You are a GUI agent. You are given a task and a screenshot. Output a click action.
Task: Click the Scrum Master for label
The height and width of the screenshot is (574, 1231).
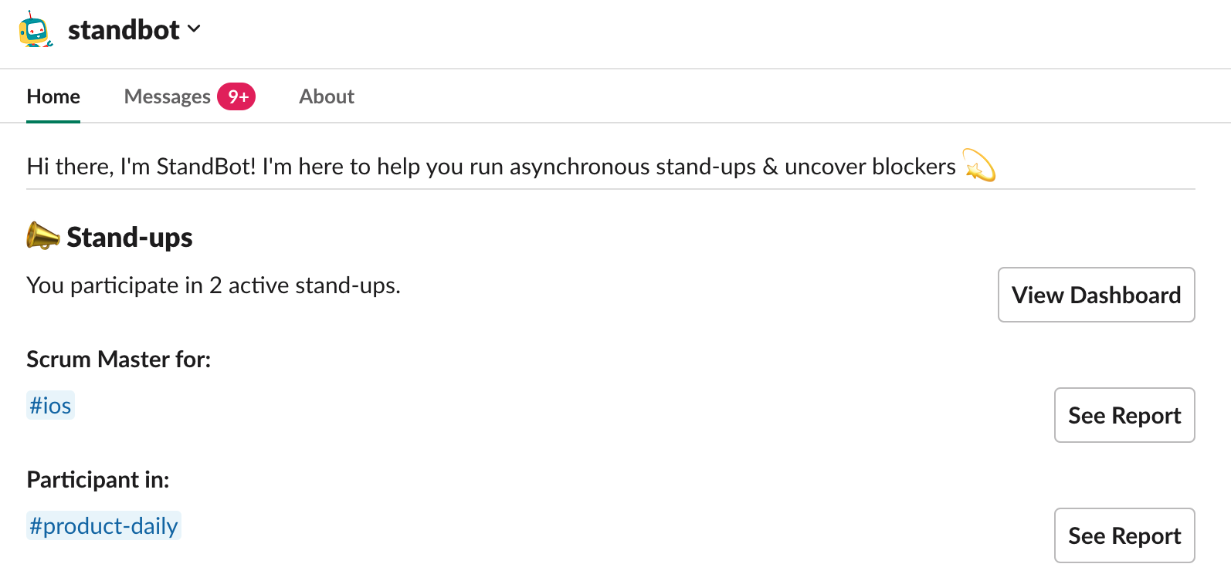[119, 359]
